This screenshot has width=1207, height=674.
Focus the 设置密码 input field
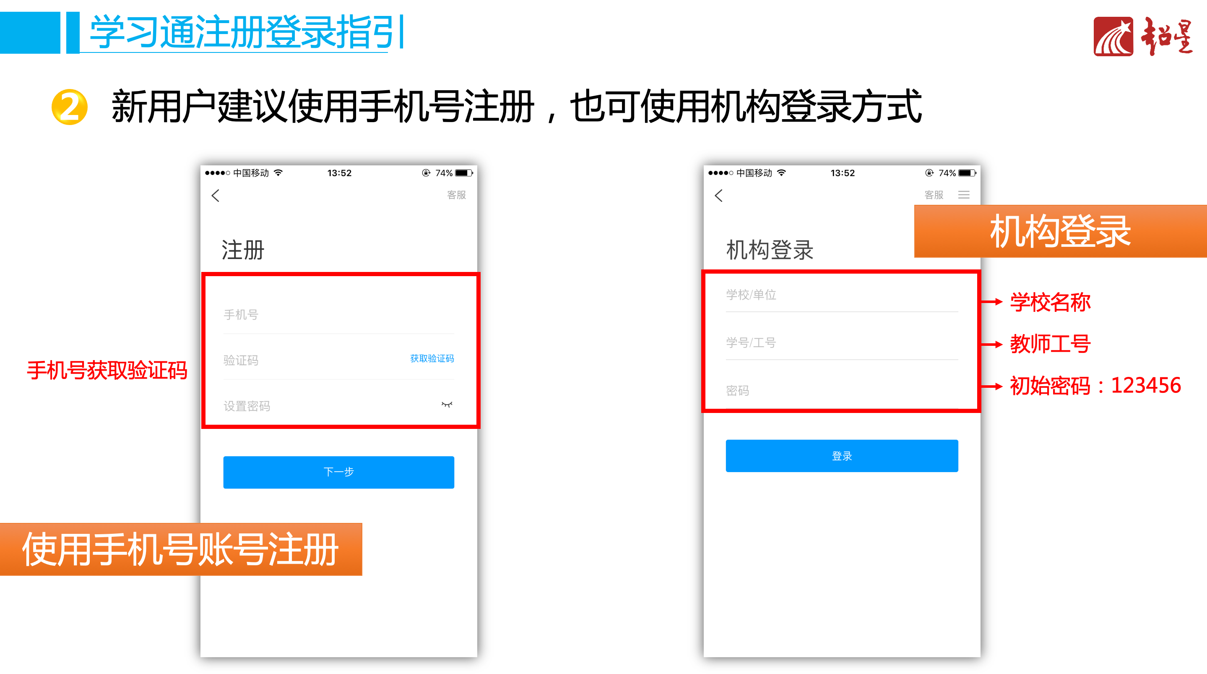(x=328, y=406)
